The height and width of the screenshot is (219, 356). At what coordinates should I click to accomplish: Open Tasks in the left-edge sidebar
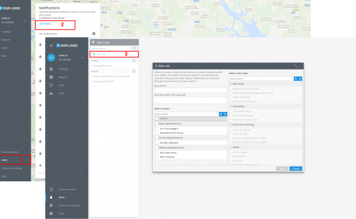point(4,48)
